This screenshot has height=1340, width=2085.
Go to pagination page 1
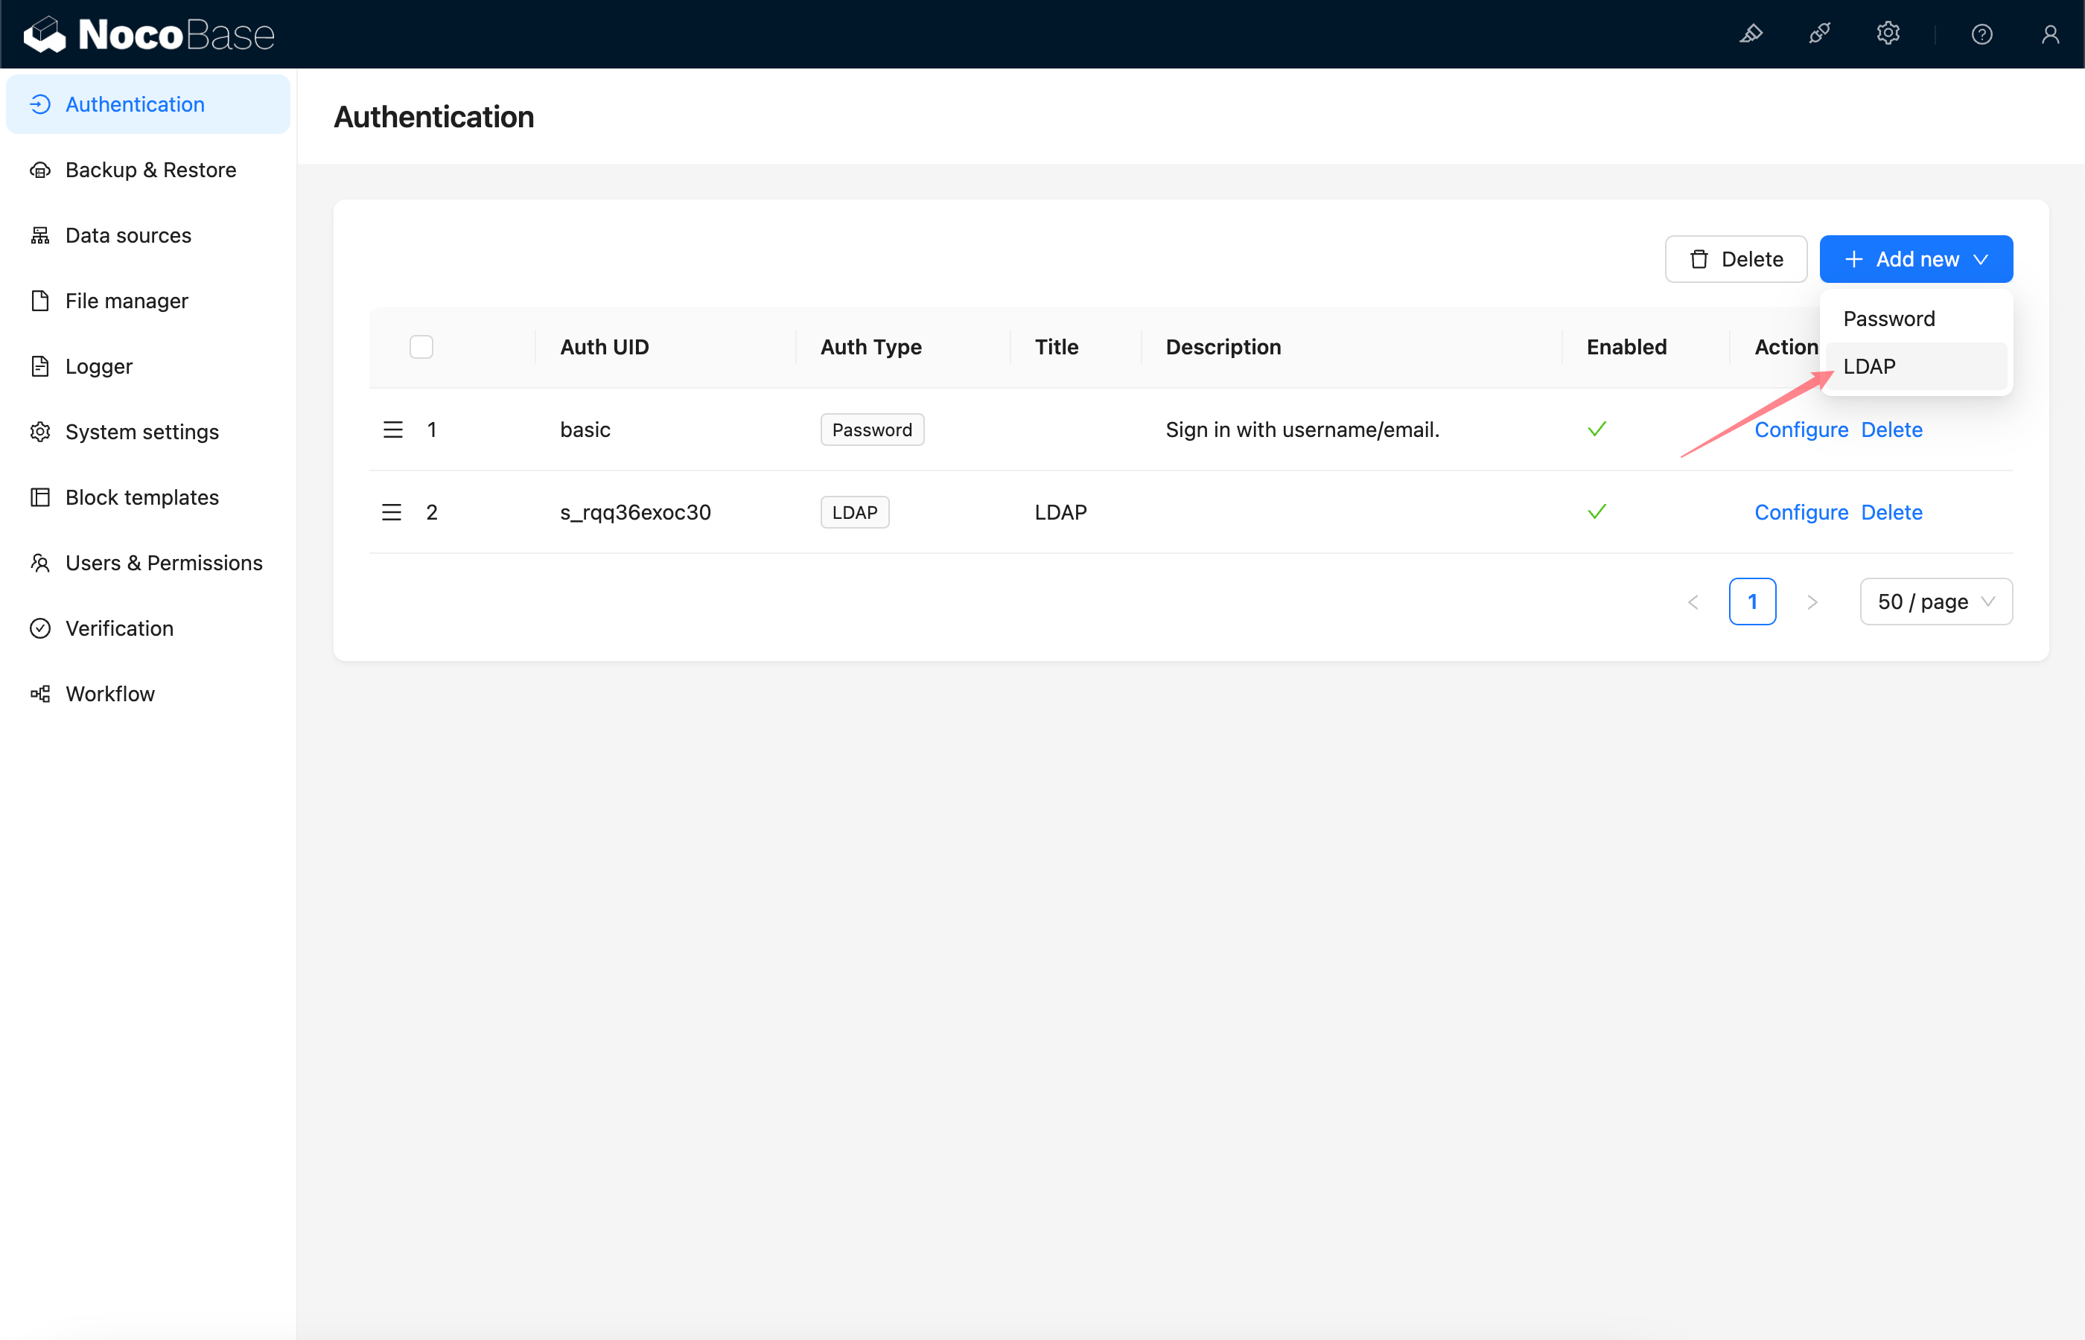pos(1751,602)
